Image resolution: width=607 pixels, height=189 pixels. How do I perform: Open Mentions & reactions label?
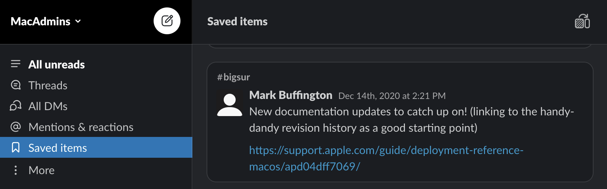(x=81, y=127)
